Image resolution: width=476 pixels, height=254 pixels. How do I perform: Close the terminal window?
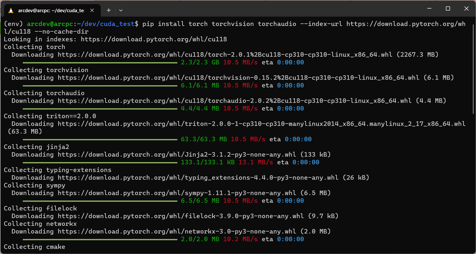tap(466, 9)
